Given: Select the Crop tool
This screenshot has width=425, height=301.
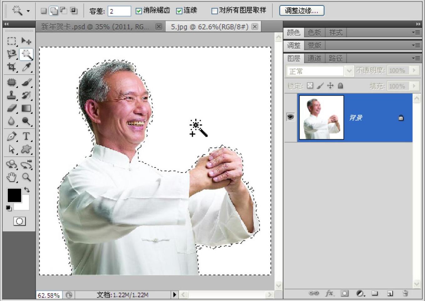Looking at the screenshot, I should (12, 67).
